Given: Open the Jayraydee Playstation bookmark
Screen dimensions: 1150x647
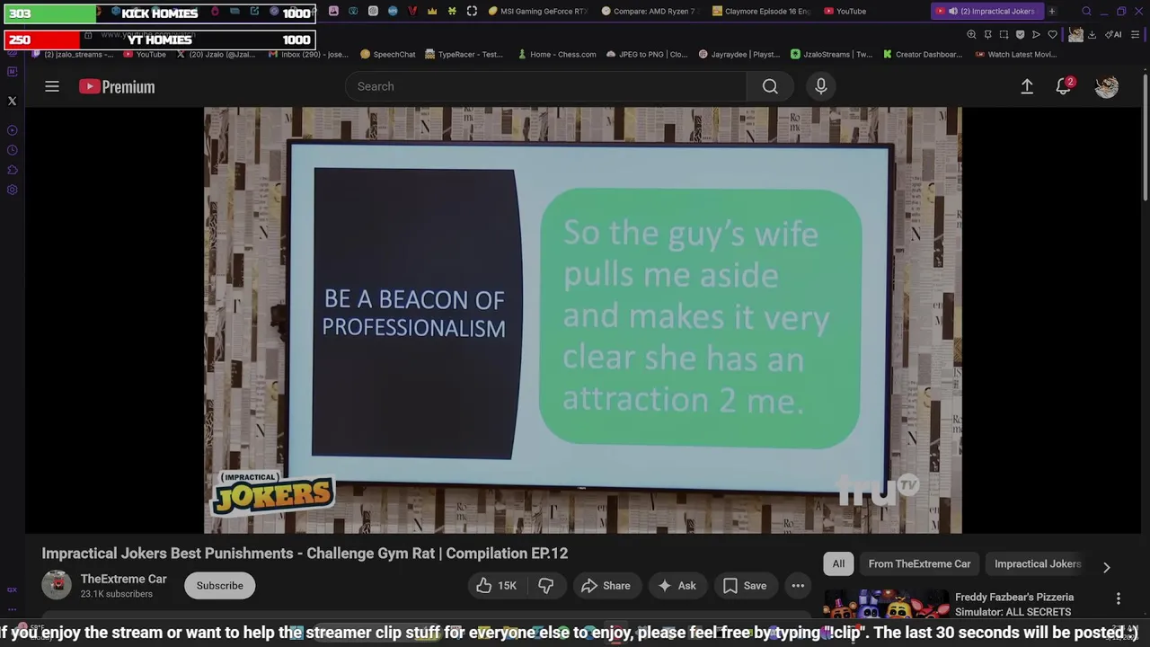Looking at the screenshot, I should [x=739, y=54].
